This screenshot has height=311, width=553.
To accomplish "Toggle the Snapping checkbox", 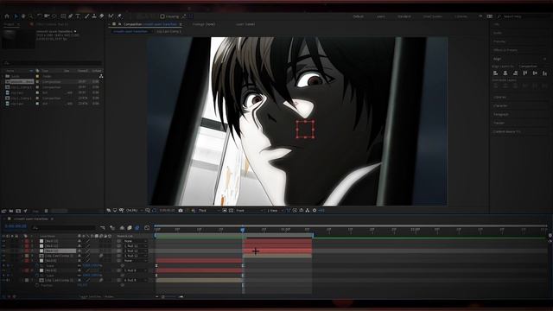I will [162, 16].
